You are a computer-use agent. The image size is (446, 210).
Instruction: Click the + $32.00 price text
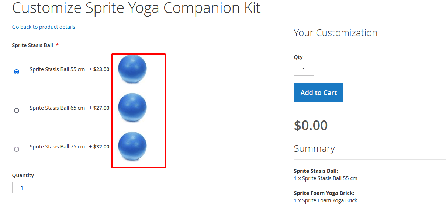coord(99,147)
